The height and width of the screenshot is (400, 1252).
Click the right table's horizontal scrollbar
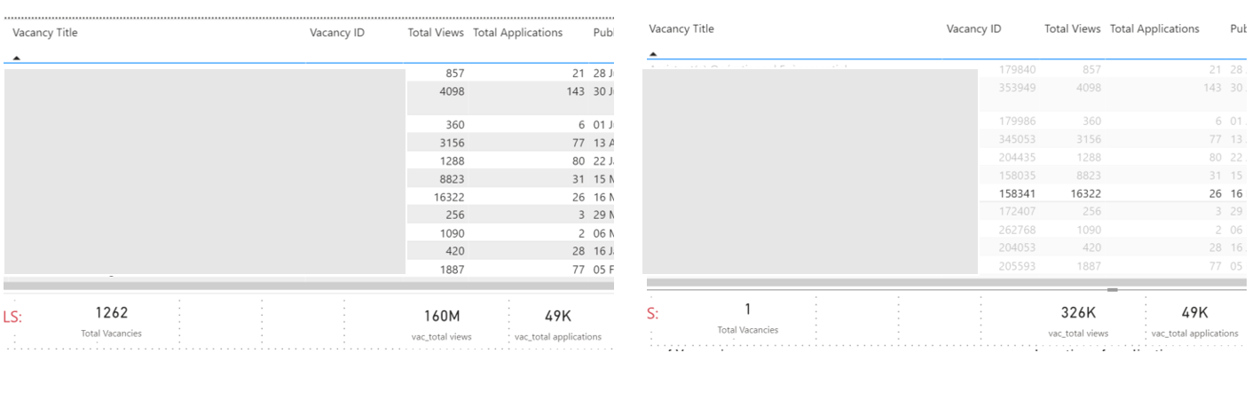click(x=946, y=283)
